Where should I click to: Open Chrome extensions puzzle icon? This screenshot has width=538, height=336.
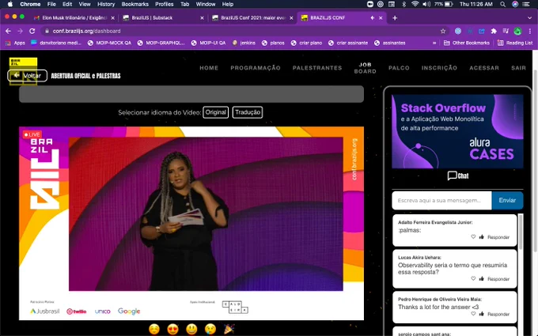pos(494,31)
